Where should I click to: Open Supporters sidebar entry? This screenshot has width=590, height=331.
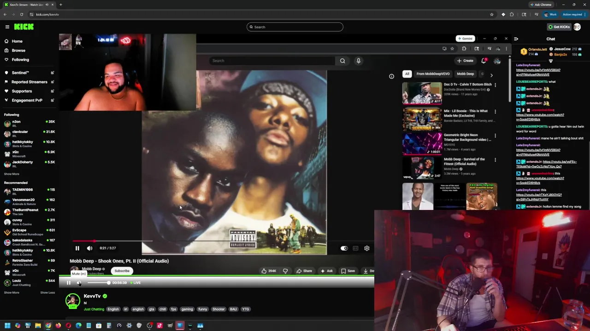pyautogui.click(x=22, y=91)
